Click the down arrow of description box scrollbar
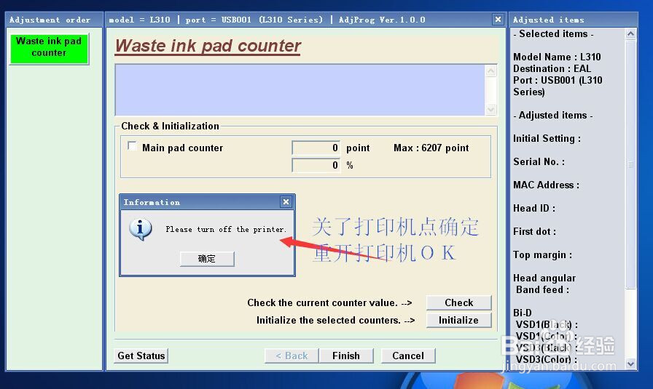 click(491, 109)
